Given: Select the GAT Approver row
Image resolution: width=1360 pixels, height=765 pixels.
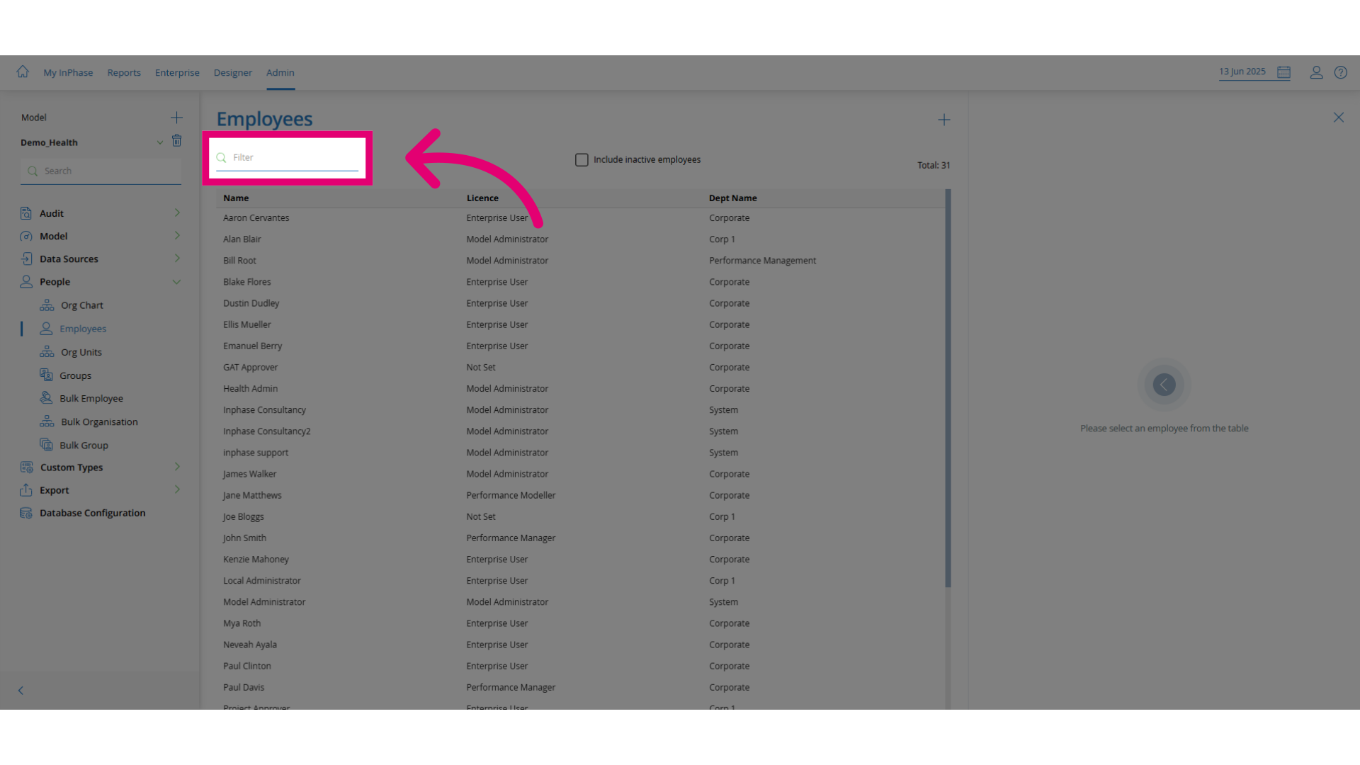Looking at the screenshot, I should 581,368.
